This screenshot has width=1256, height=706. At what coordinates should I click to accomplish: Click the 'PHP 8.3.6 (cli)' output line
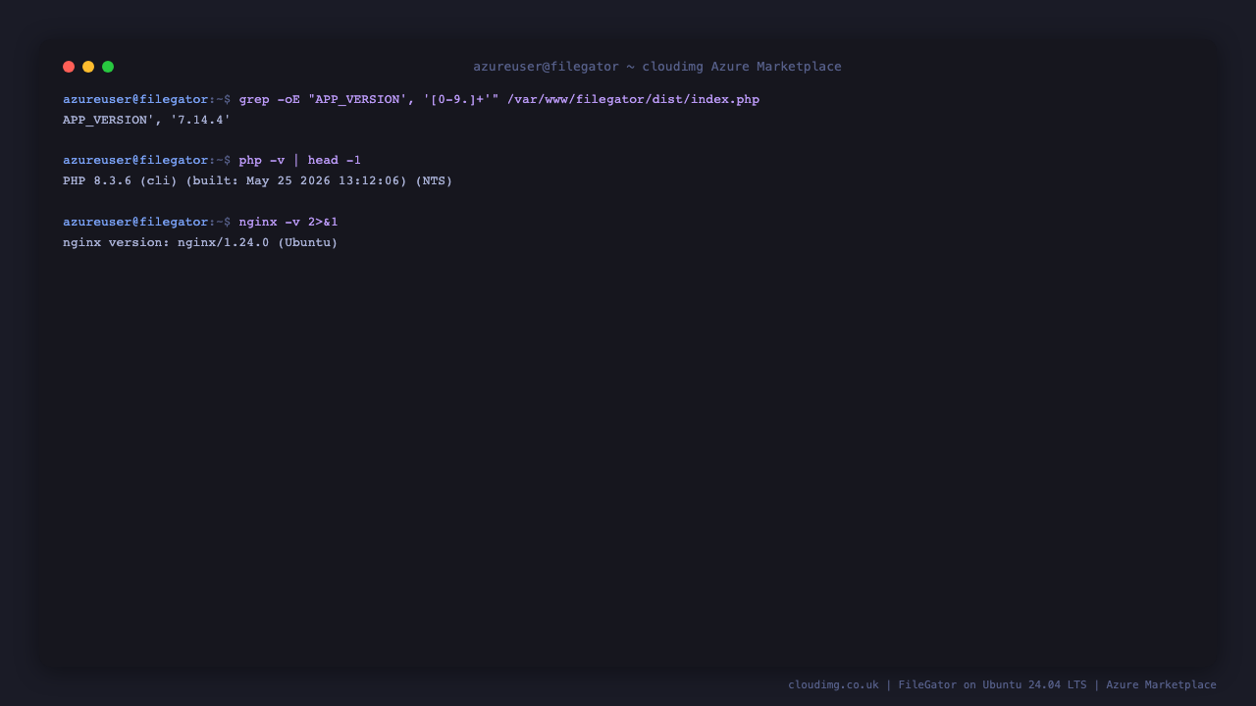[258, 181]
